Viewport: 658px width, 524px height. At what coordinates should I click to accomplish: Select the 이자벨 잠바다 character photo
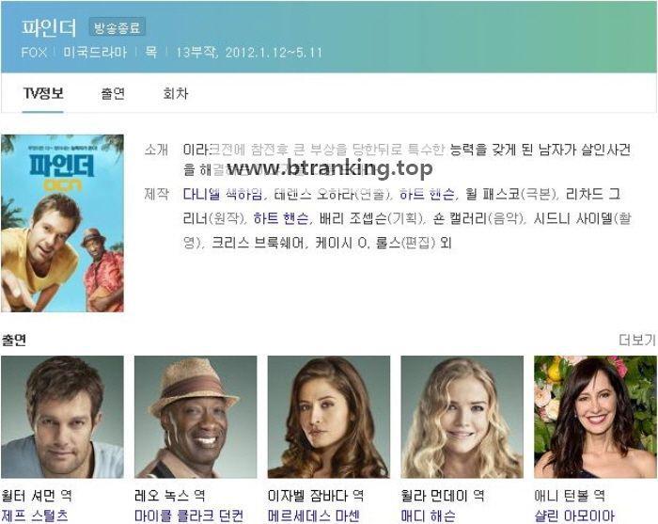[329, 417]
